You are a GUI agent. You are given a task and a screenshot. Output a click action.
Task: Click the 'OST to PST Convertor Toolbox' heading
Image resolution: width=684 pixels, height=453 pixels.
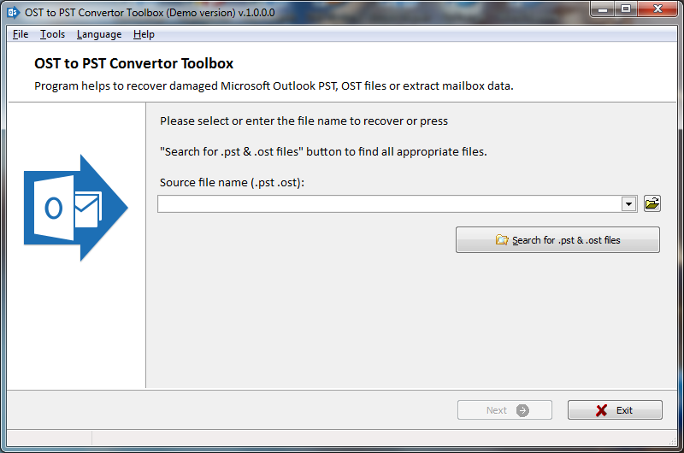click(x=134, y=63)
